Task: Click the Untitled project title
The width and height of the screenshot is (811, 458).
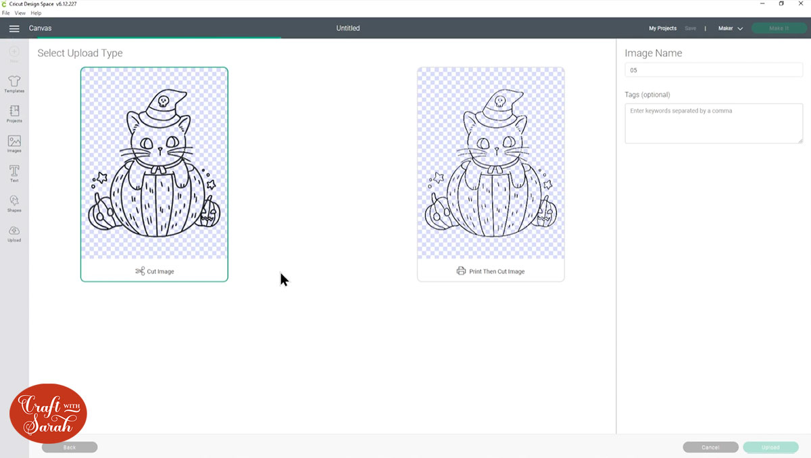Action: coord(348,28)
